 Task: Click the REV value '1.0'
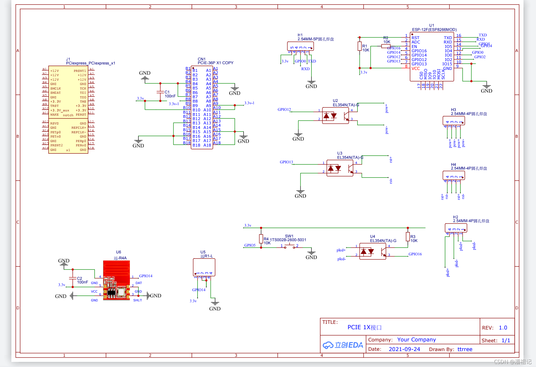503,328
